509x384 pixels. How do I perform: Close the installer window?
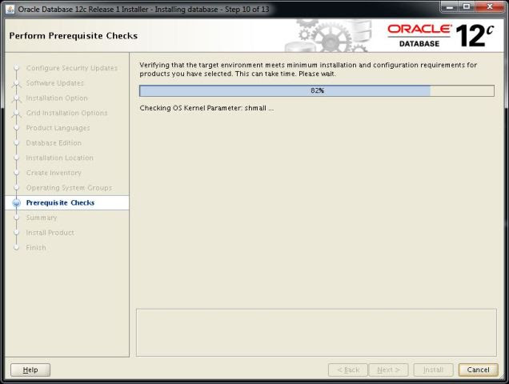(x=490, y=7)
